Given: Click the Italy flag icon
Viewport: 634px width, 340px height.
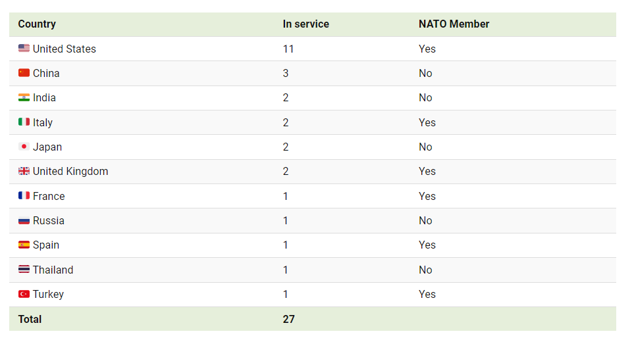Looking at the screenshot, I should pos(24,122).
